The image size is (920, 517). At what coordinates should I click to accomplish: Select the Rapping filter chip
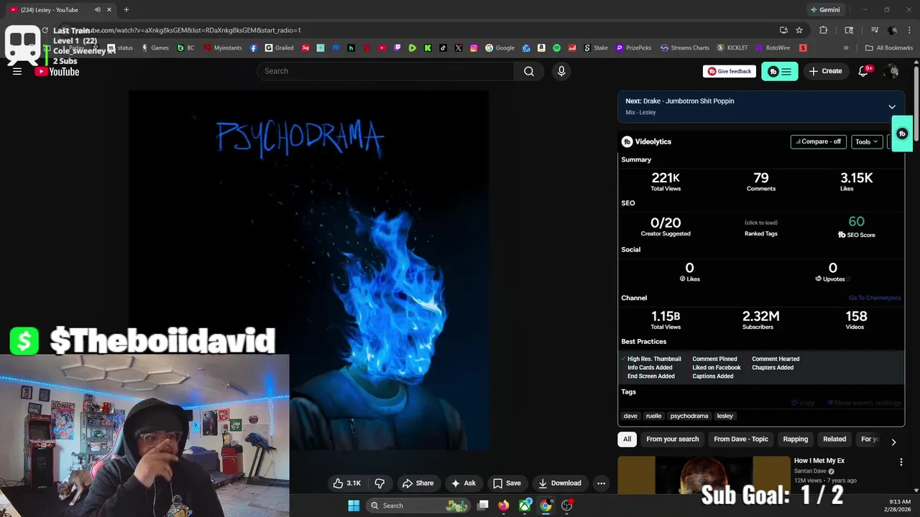[796, 439]
